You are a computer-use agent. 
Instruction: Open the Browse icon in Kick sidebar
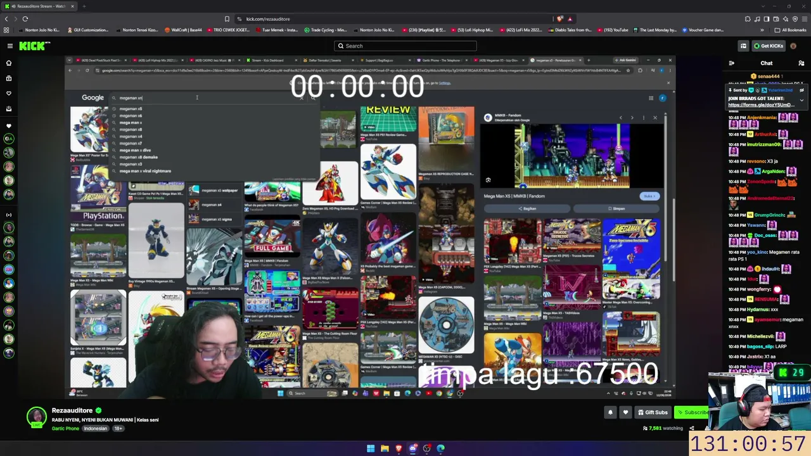pos(9,78)
